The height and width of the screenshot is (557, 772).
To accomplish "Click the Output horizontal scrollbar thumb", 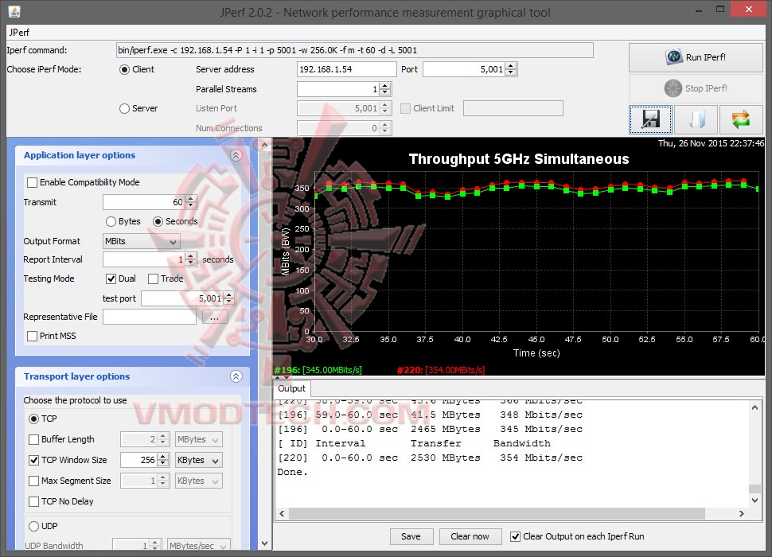I will pyautogui.click(x=497, y=513).
